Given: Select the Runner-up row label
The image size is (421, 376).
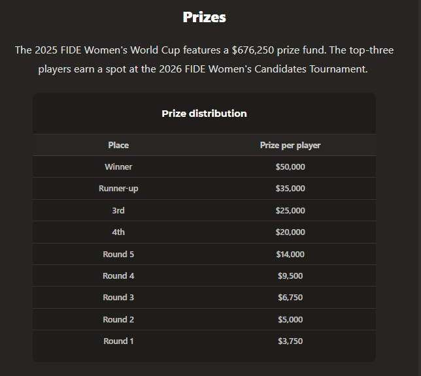Looking at the screenshot, I should point(118,188).
